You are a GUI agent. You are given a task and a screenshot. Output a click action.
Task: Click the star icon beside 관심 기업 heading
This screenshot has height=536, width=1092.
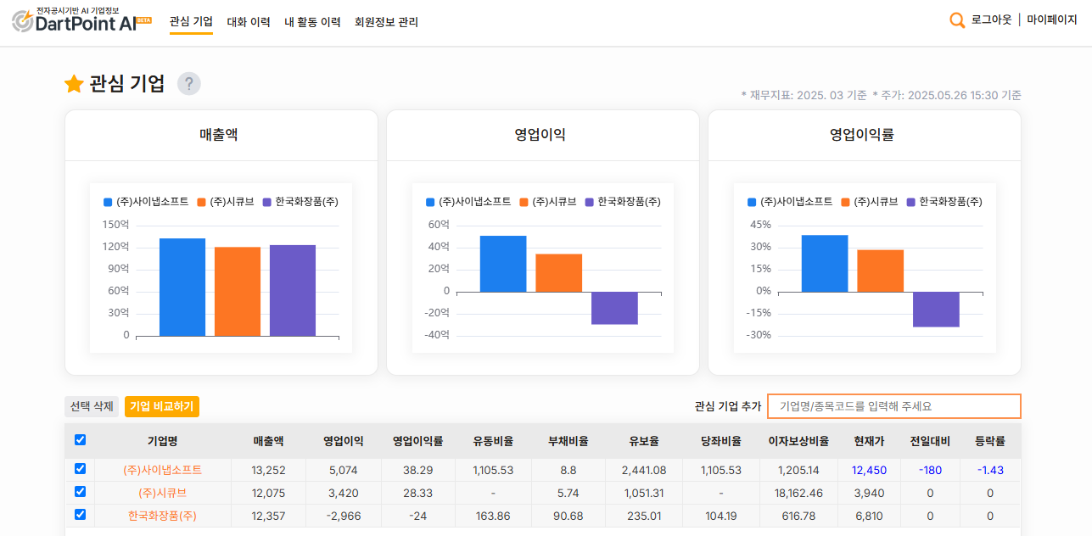pos(74,83)
